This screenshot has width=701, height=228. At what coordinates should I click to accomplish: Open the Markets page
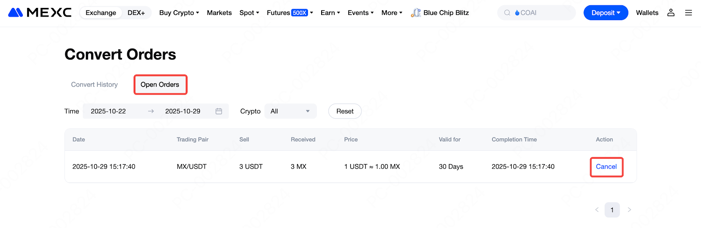tap(219, 13)
